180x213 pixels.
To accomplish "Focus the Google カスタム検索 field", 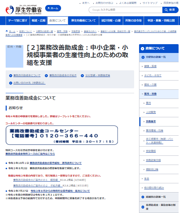I will click(x=126, y=10).
